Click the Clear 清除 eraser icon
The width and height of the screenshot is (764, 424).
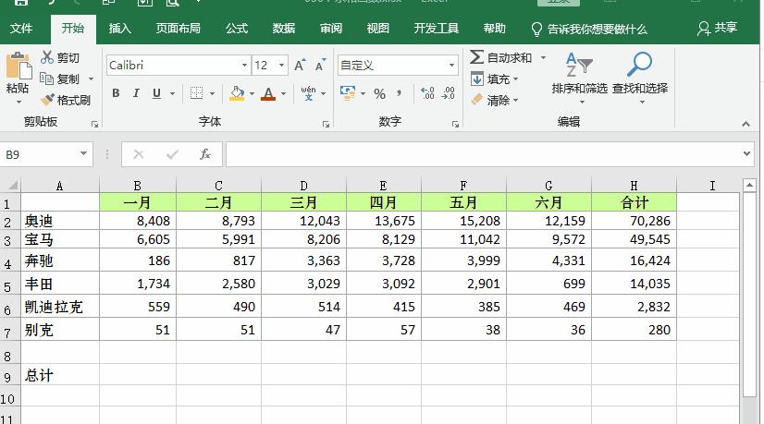click(x=477, y=100)
